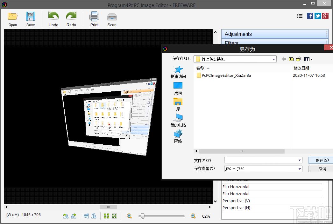Viewport: 333px width, 224px height.
Task: Select the PcPCImageEditor_XiaZaiBa folder
Action: pyautogui.click(x=224, y=76)
